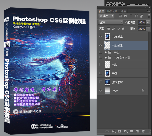Toggle the layer filtering on/off switch
The image size is (152, 136).
click(x=149, y=16)
